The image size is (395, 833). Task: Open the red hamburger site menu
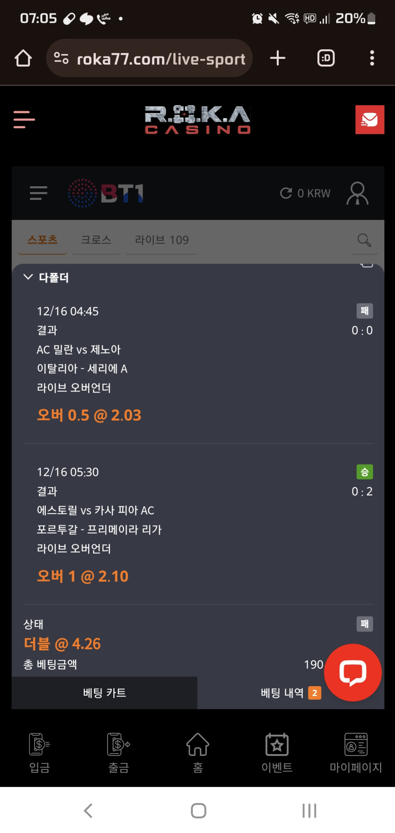[24, 119]
